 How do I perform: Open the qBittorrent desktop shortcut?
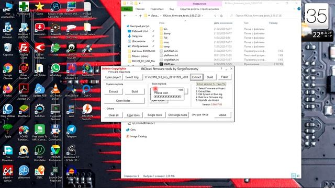(x=24, y=172)
